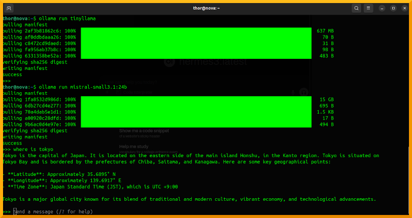The width and height of the screenshot is (412, 218).
Task: Click progress bar for layer 2af3b81862c6
Action: point(196,30)
